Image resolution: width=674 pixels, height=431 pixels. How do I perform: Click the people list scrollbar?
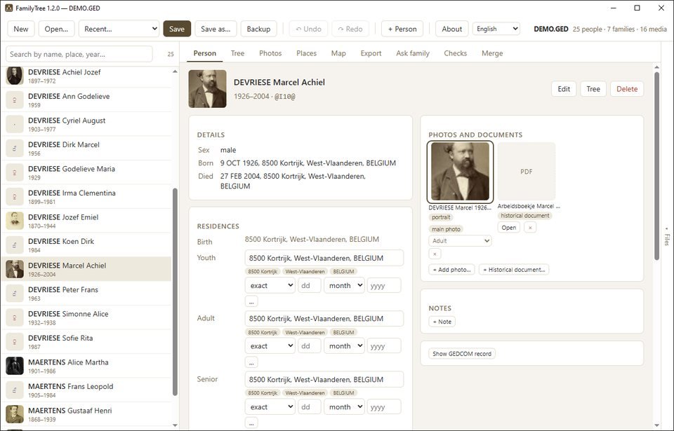175,292
